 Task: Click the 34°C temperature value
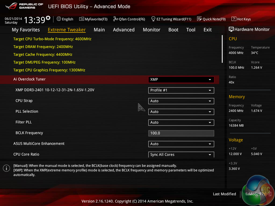point(255,53)
